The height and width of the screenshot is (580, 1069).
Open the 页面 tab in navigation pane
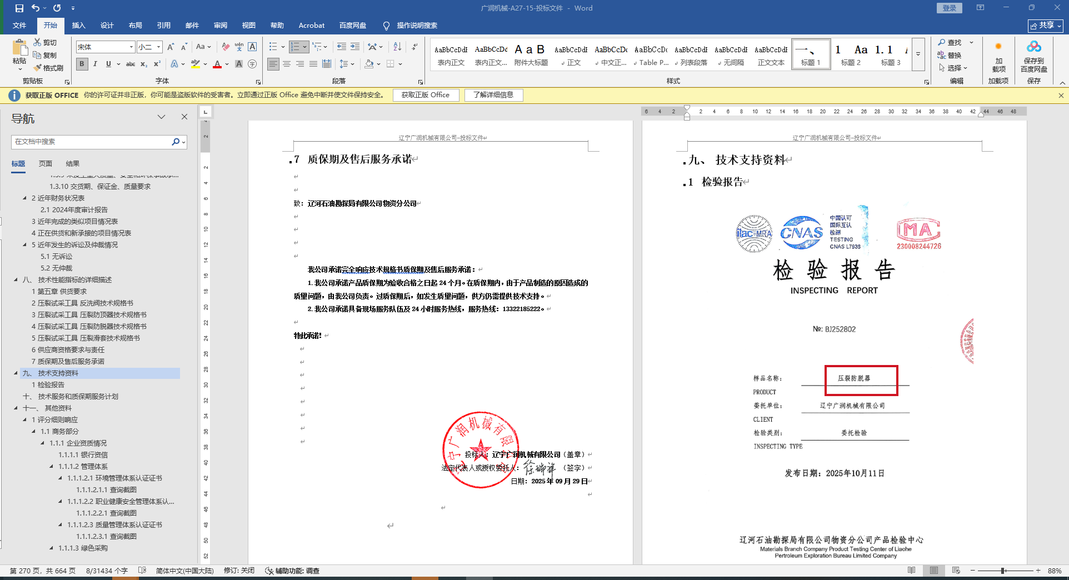[x=46, y=164]
